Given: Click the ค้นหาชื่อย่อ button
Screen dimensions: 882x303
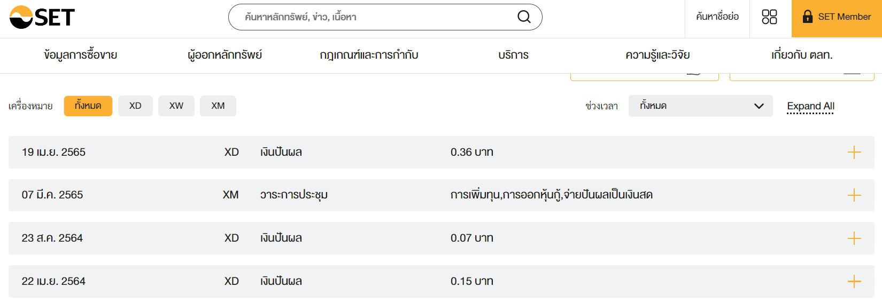Looking at the screenshot, I should [717, 17].
